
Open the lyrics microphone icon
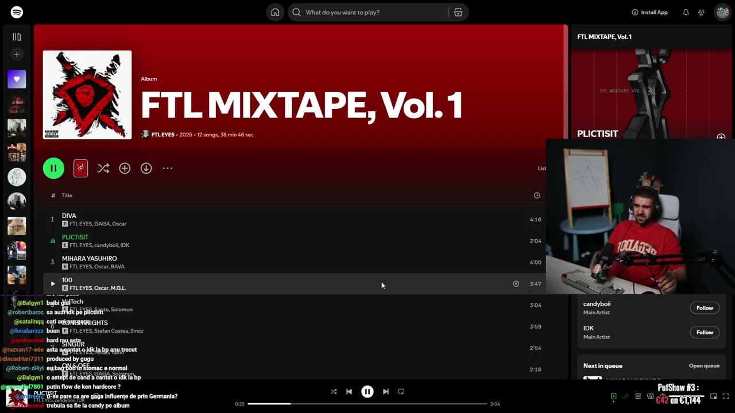click(626, 396)
